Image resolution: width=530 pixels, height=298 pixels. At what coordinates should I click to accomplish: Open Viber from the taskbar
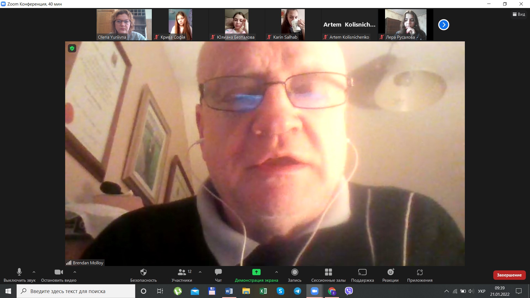pyautogui.click(x=349, y=291)
